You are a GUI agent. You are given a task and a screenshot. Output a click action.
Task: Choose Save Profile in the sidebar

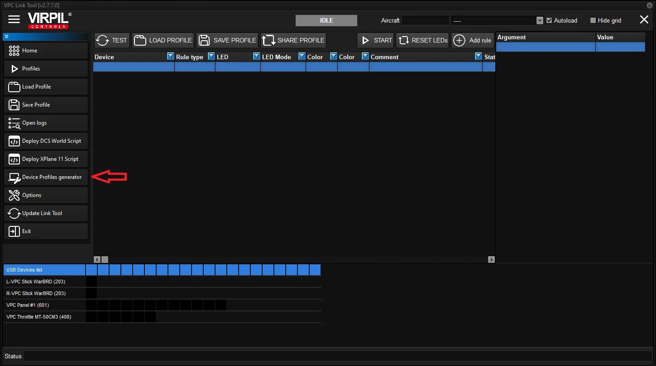pos(46,105)
